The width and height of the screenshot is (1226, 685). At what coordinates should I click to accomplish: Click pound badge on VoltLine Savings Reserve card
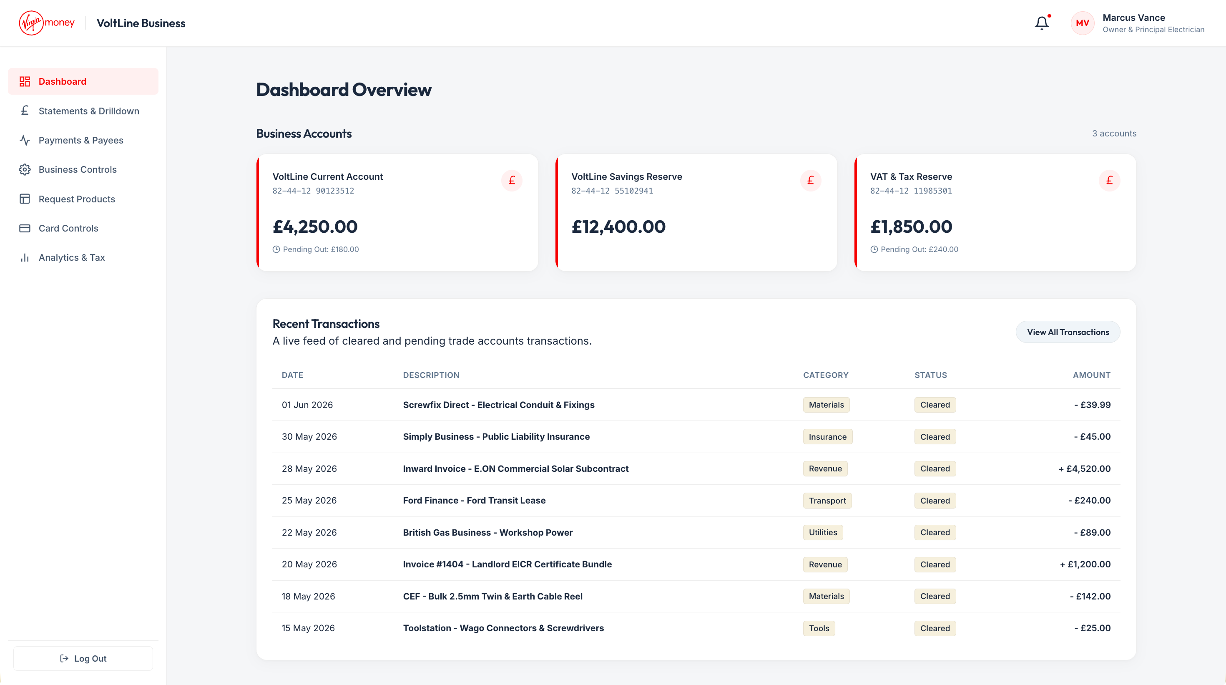(x=811, y=180)
